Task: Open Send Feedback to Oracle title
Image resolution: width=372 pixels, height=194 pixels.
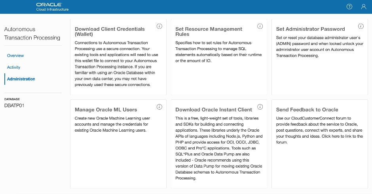Action: click(307, 110)
